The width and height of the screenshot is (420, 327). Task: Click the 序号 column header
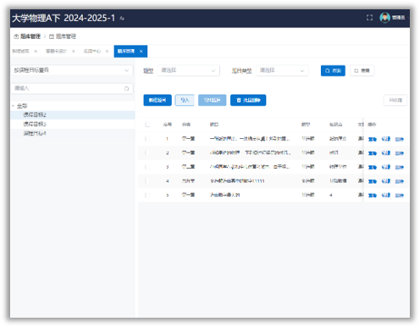[x=167, y=125]
